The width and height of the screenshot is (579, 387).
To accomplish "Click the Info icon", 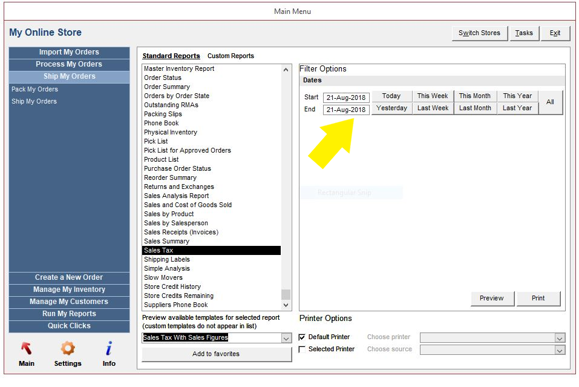I will point(109,349).
